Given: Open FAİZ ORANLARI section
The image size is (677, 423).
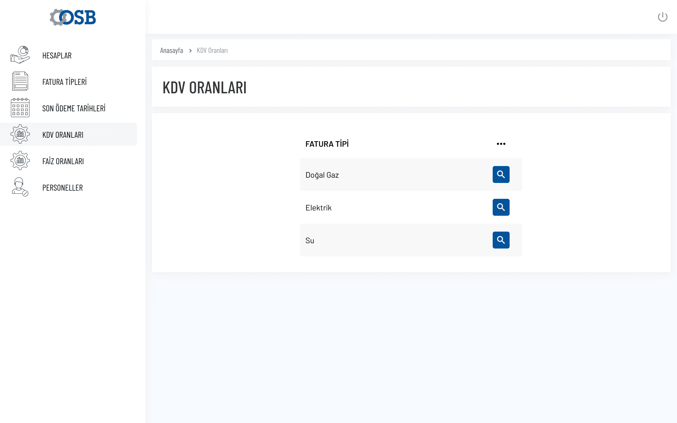Looking at the screenshot, I should click(63, 161).
